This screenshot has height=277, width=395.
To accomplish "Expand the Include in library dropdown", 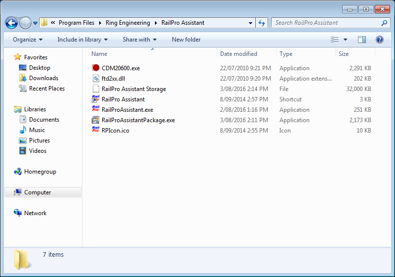I will pyautogui.click(x=82, y=40).
